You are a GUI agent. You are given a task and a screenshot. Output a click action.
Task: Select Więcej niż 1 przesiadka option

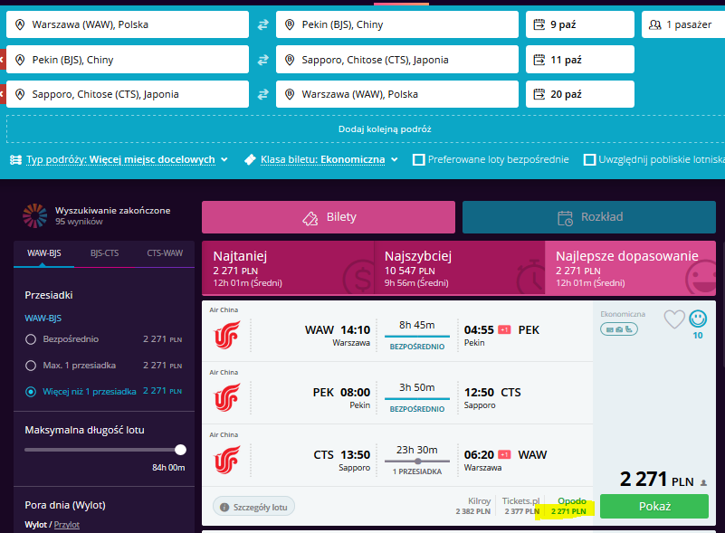(x=31, y=392)
